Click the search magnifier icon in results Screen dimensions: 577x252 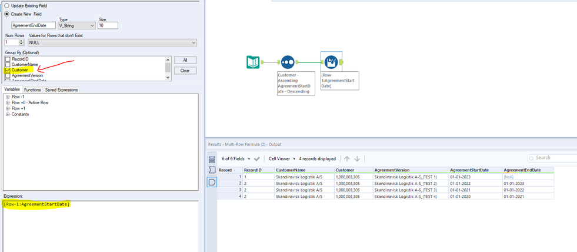(531, 158)
